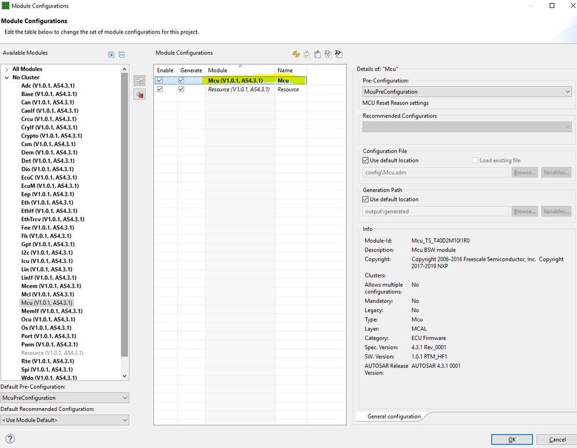Click the Cancel button
577x448 pixels.
click(x=557, y=439)
